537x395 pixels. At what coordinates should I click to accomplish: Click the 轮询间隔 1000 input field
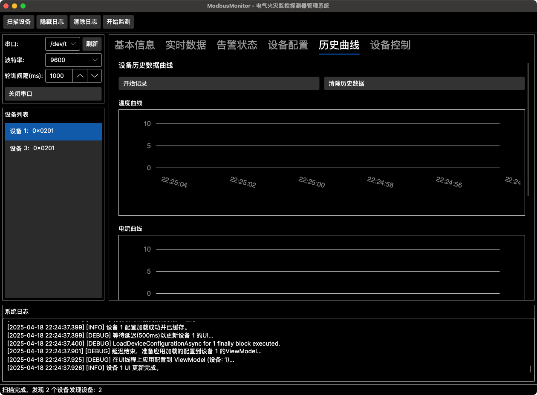pos(59,76)
